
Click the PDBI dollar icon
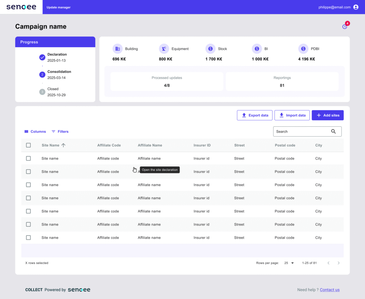(303, 49)
